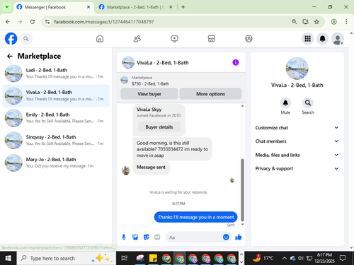Image resolution: width=354 pixels, height=265 pixels.
Task: Reload the page
Action: (33, 22)
